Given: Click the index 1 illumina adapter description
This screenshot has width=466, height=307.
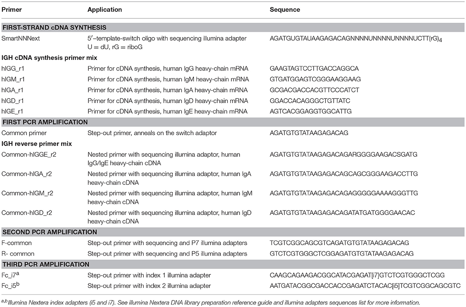Looking at the screenshot, I should click(x=149, y=276).
